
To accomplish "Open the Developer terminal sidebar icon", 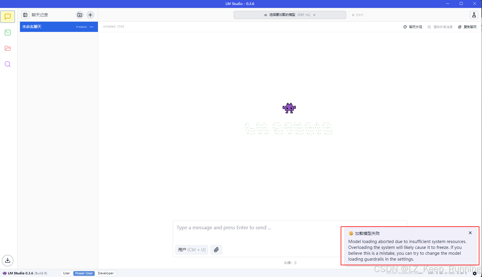I will click(x=8, y=33).
